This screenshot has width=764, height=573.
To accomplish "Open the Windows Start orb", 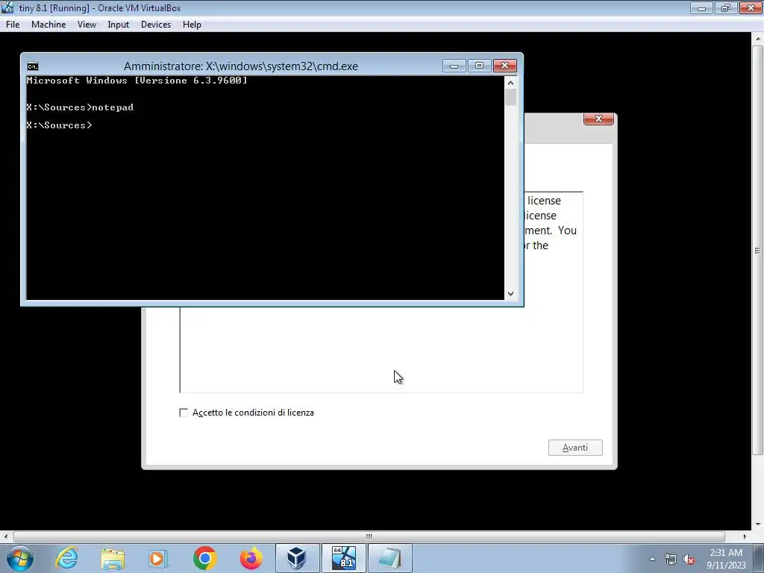I will pos(20,558).
